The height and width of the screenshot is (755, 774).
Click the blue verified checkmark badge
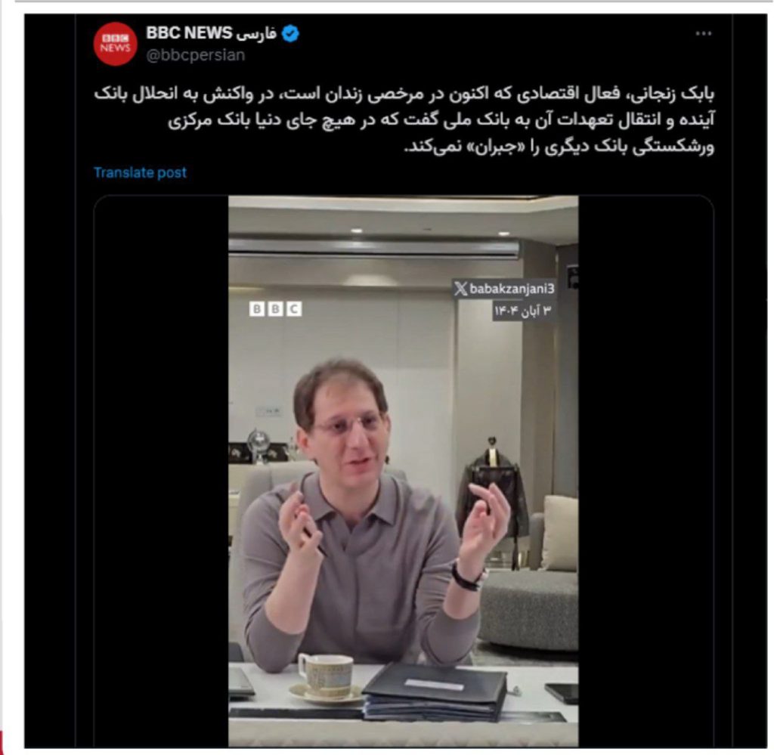point(290,33)
